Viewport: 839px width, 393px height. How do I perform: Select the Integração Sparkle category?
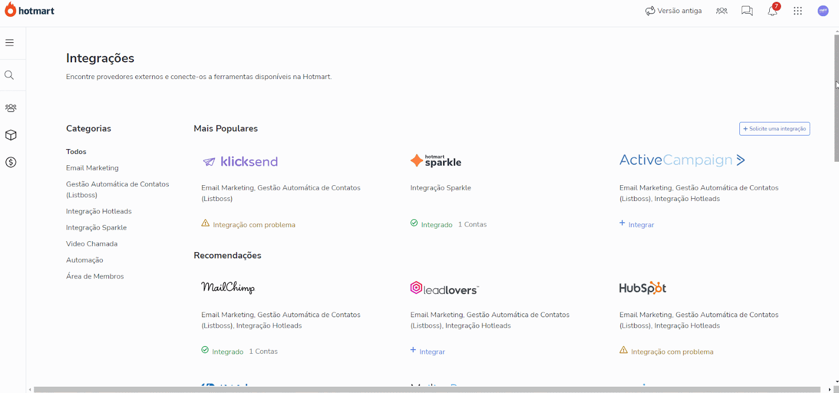pos(96,228)
